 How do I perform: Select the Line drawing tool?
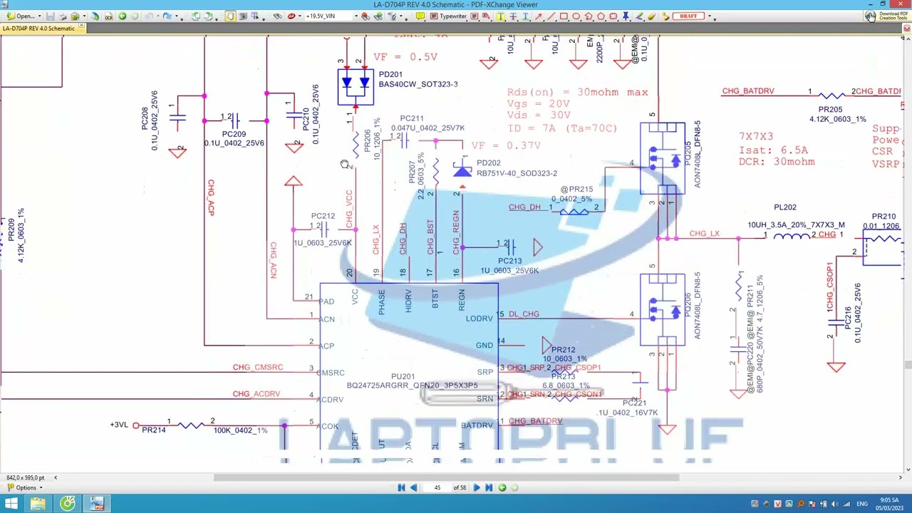pos(551,16)
